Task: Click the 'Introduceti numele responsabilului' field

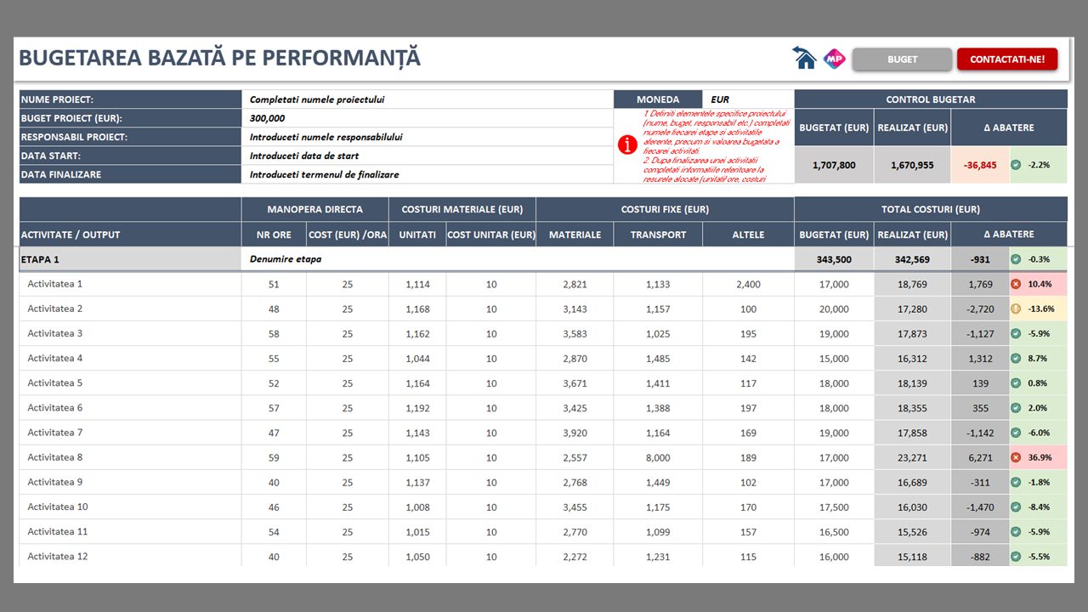Action: (427, 137)
